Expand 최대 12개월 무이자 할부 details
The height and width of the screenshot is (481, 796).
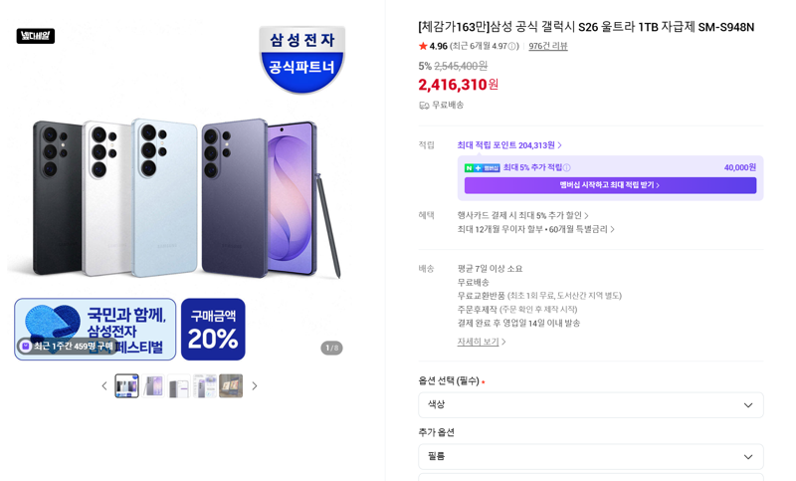(x=535, y=229)
